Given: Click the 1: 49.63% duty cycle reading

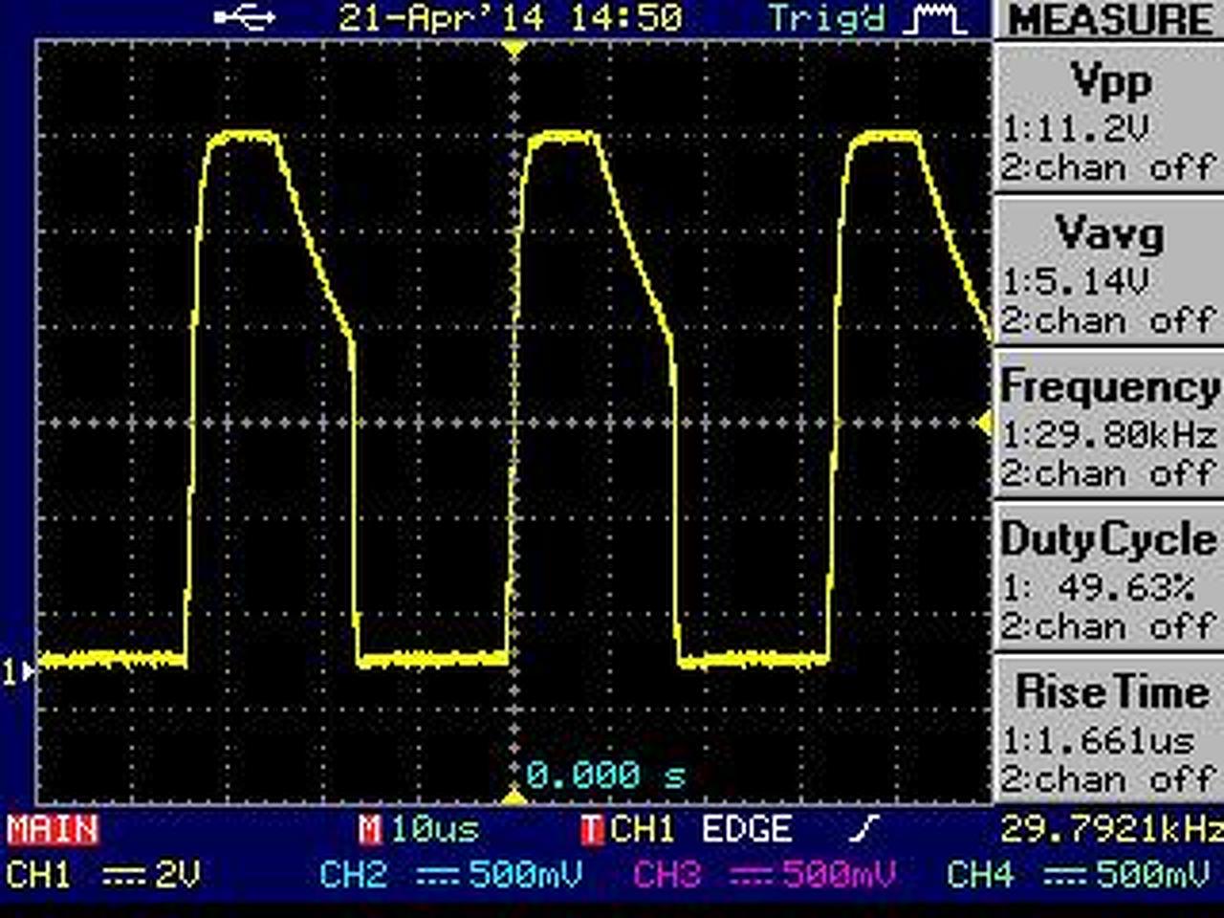Looking at the screenshot, I should point(1098,587).
